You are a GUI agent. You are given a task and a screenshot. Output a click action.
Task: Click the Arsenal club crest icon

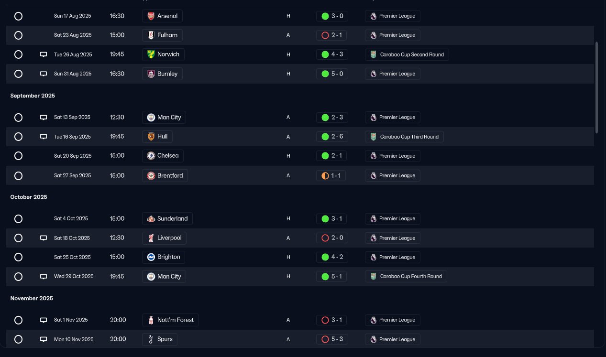point(151,16)
